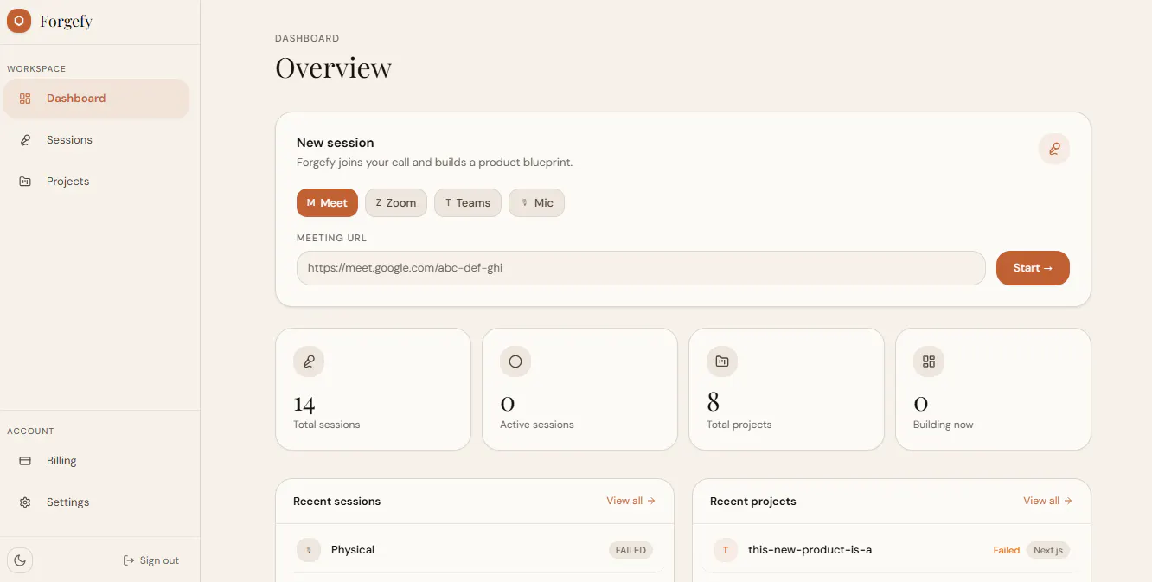Click the Start button

[1033, 268]
